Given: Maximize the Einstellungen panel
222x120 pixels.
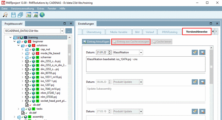Looking at the screenshot, I should [211, 24].
